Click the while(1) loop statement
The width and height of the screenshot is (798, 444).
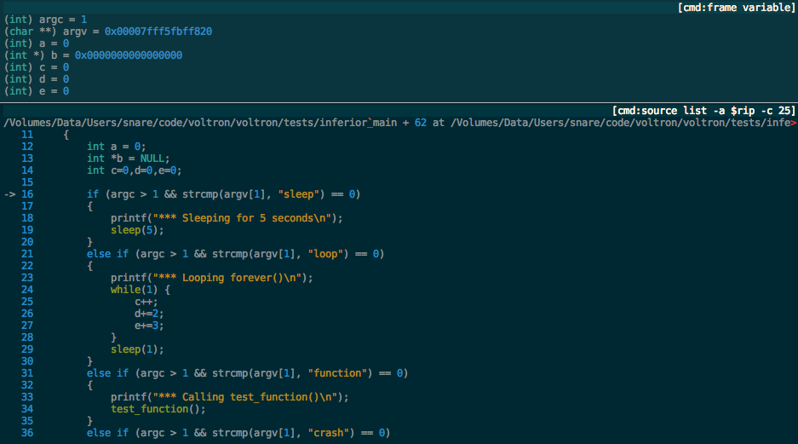pos(141,290)
